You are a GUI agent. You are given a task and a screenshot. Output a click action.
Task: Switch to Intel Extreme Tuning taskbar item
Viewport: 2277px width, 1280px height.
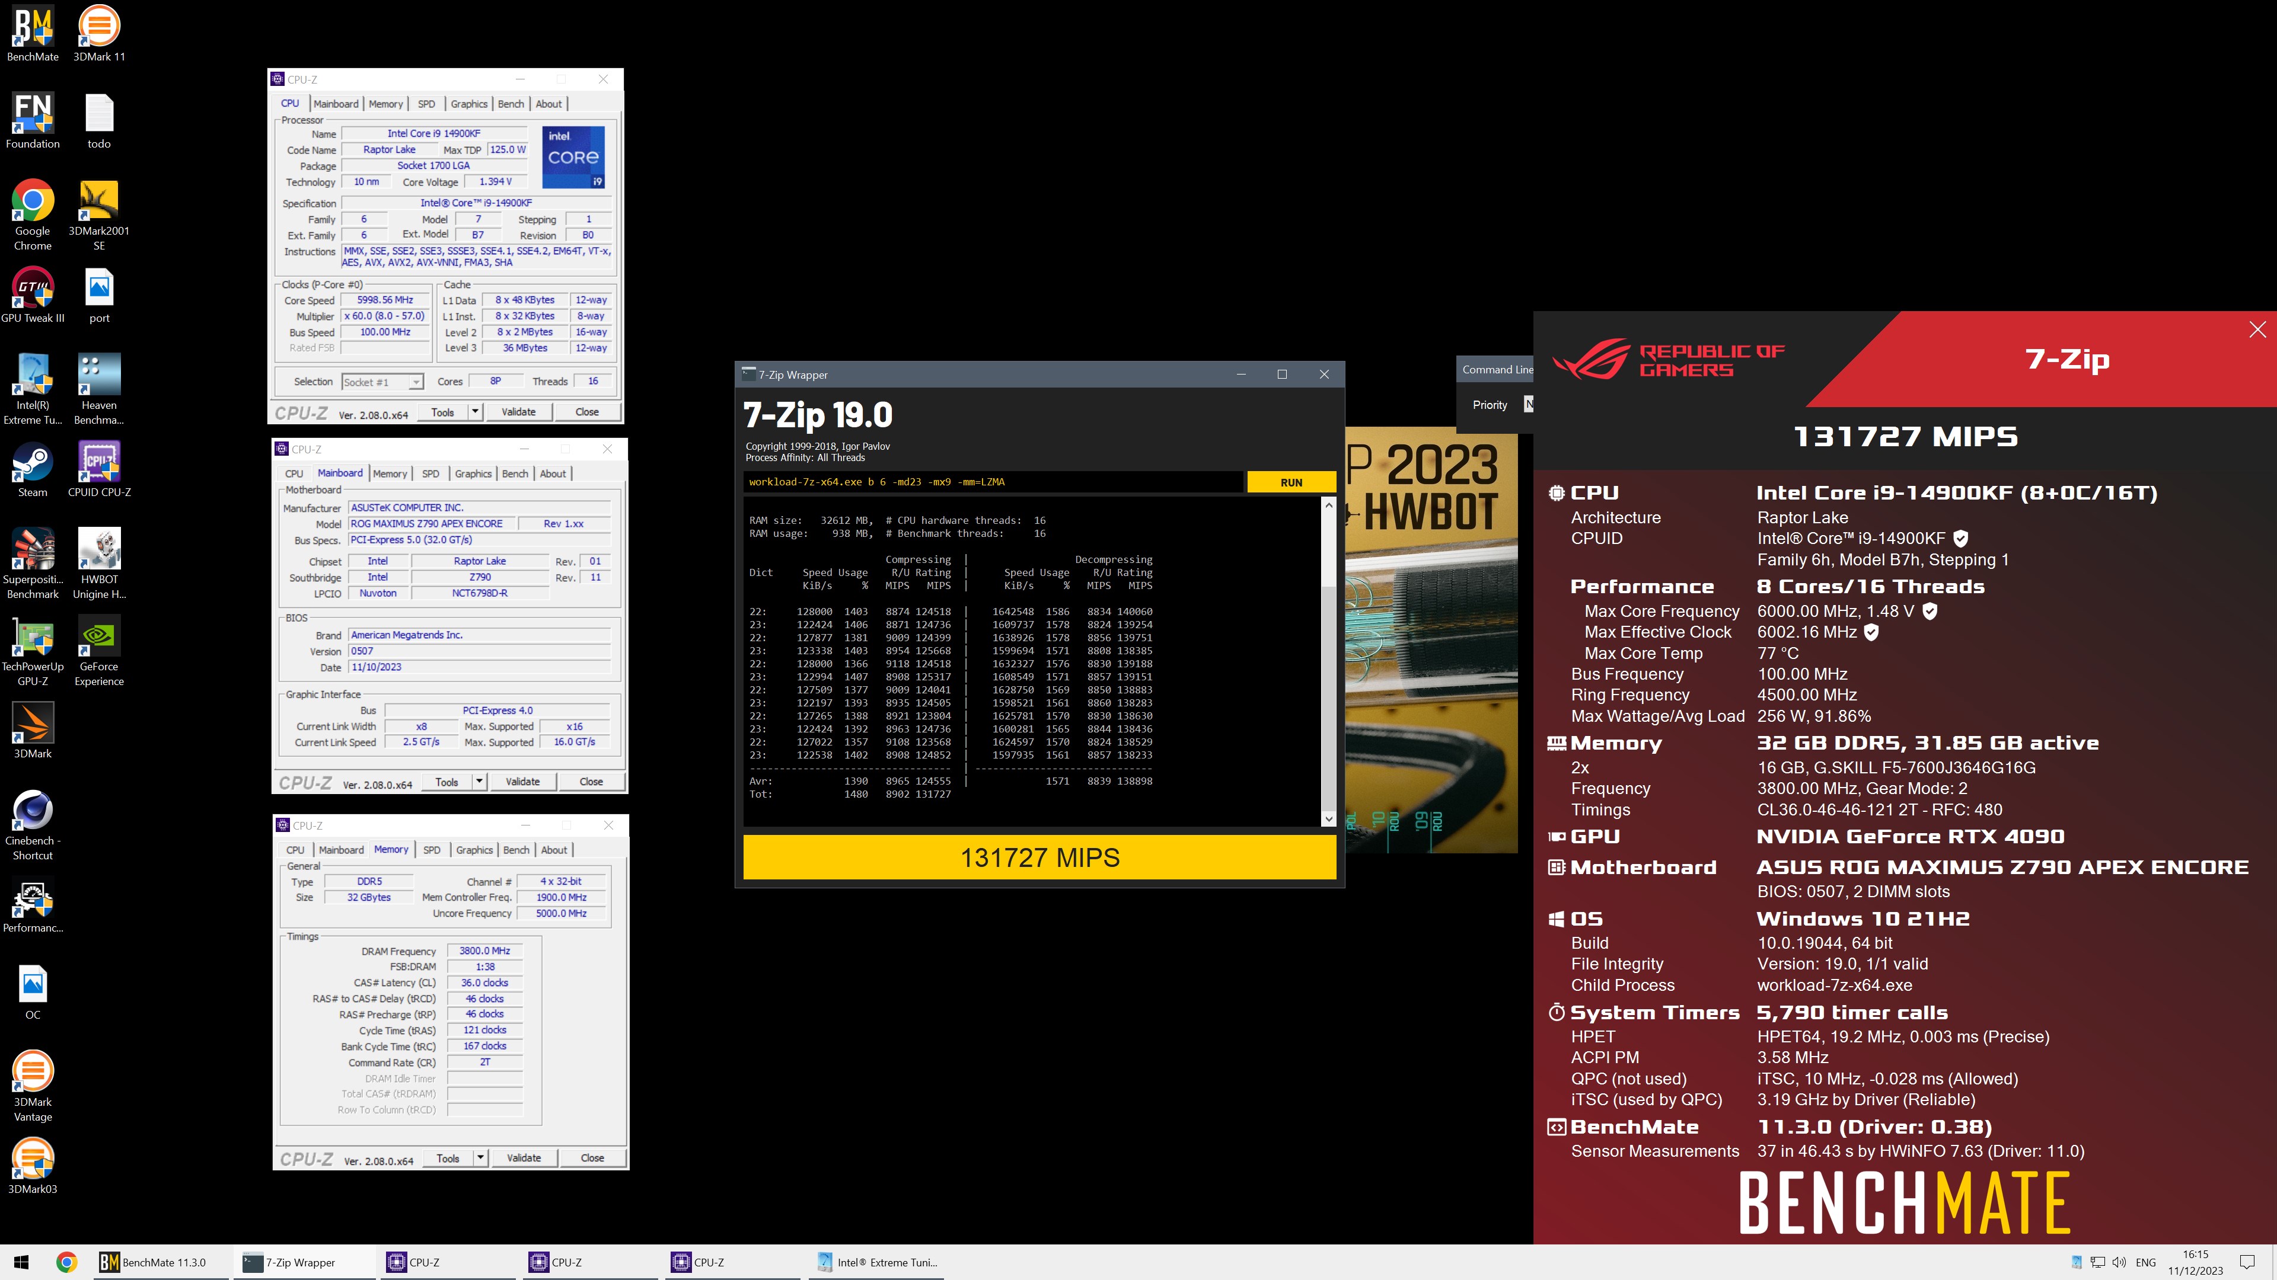tap(877, 1262)
